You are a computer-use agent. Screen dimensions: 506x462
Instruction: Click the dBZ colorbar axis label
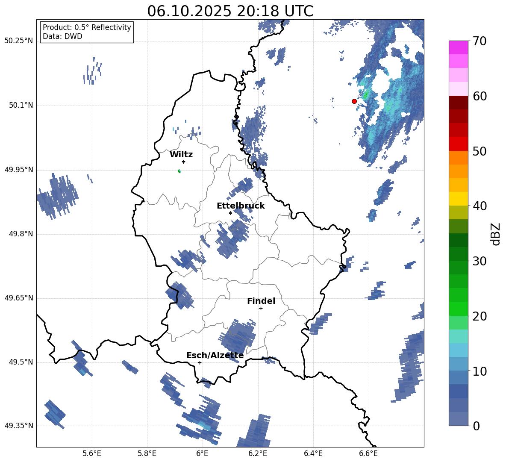[x=496, y=234]
